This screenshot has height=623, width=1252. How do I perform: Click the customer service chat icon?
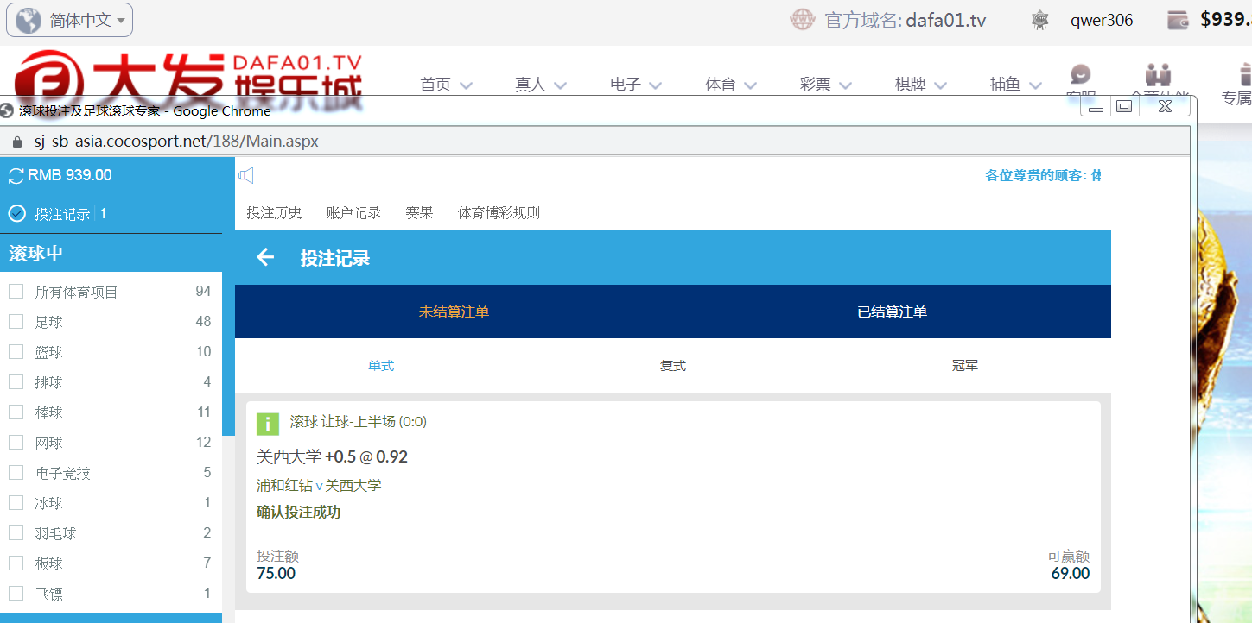(x=1080, y=74)
